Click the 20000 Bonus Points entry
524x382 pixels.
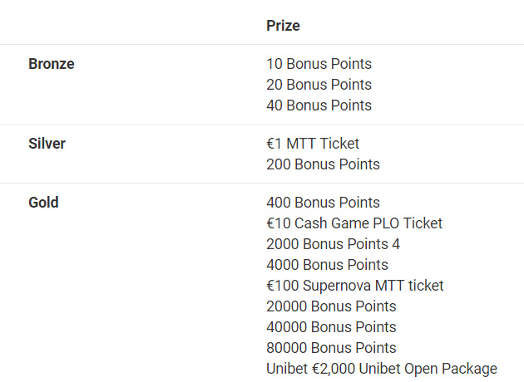pyautogui.click(x=331, y=306)
